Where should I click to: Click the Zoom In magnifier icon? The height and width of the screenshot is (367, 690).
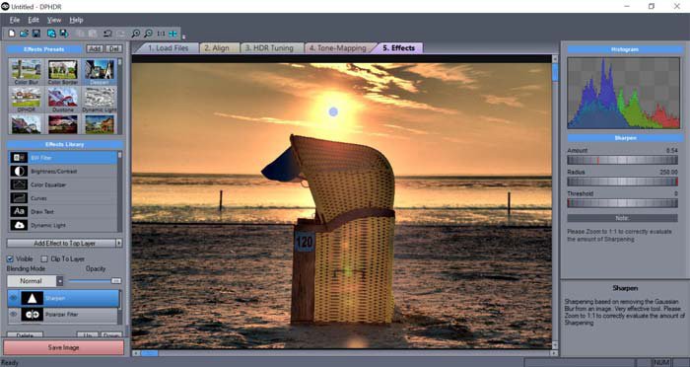pyautogui.click(x=136, y=34)
